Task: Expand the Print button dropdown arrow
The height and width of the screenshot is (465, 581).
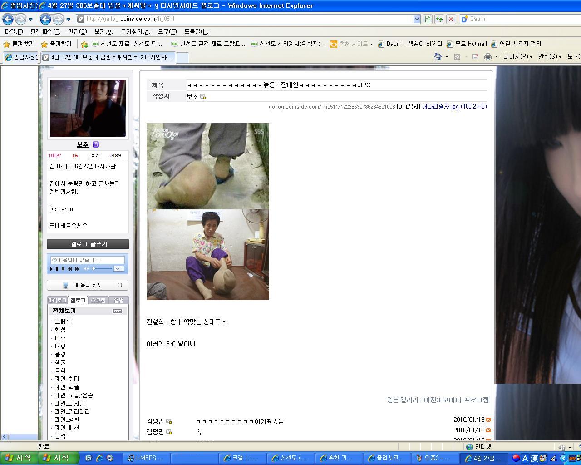Action: [x=497, y=57]
